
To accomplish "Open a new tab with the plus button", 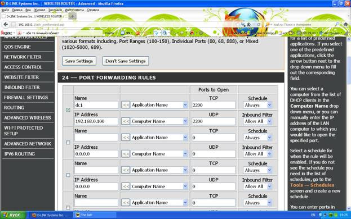I will pos(73,16).
